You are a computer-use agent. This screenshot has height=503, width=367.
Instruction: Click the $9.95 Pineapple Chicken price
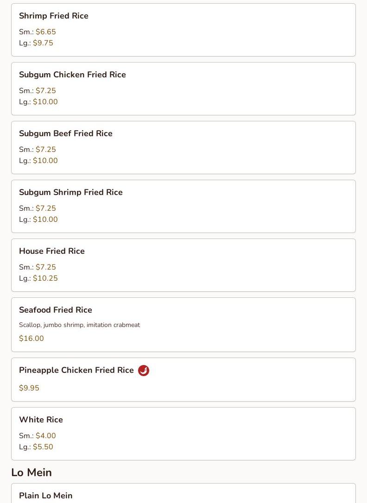(29, 388)
